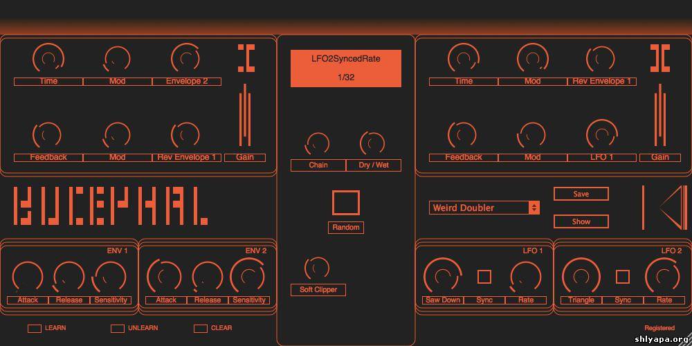Screen dimensions: 692x346
Task: Open the Envelope 2 modulation source selector
Action: [187, 82]
